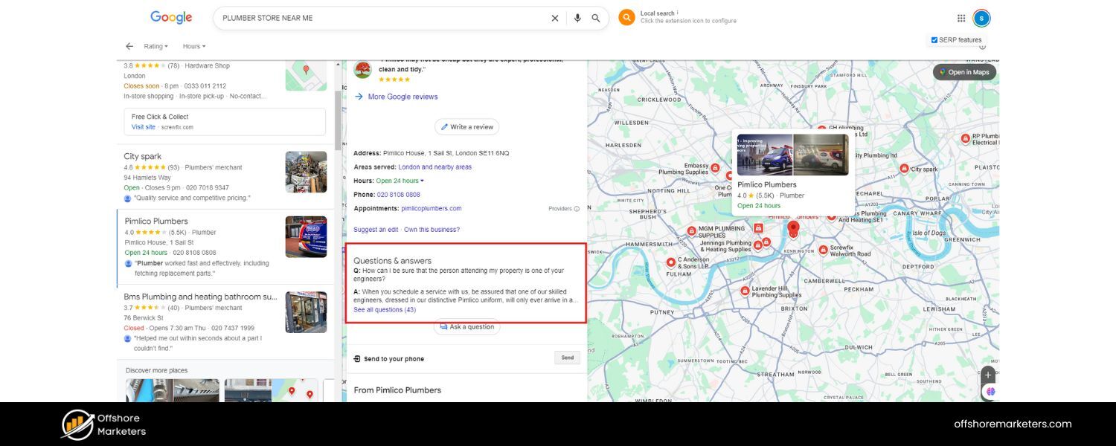
Task: Expand the Rating filter dropdown
Action: (155, 46)
